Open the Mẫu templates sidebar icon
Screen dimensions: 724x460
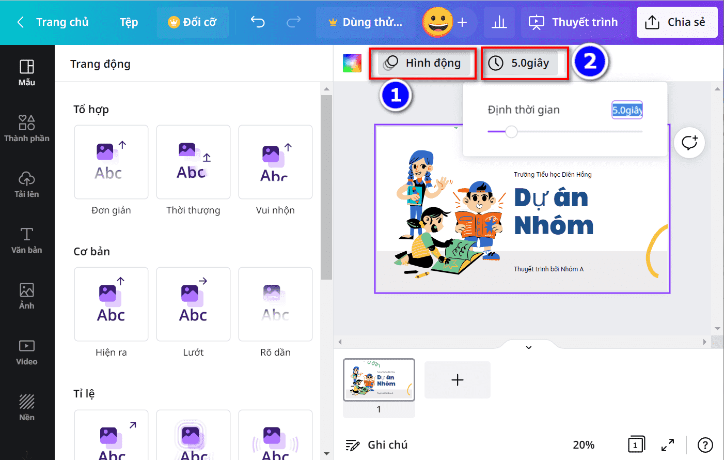point(27,73)
